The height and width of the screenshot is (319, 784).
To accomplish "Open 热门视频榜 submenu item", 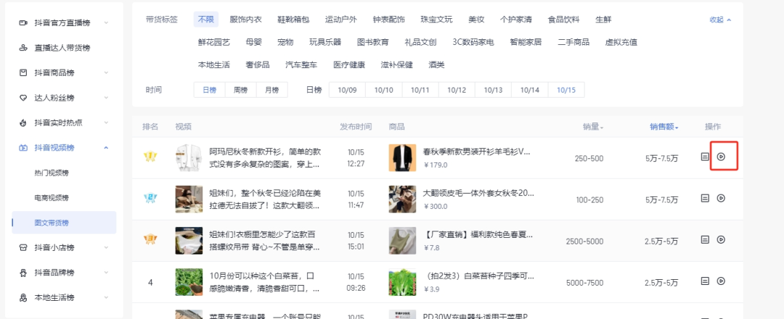I will [52, 173].
